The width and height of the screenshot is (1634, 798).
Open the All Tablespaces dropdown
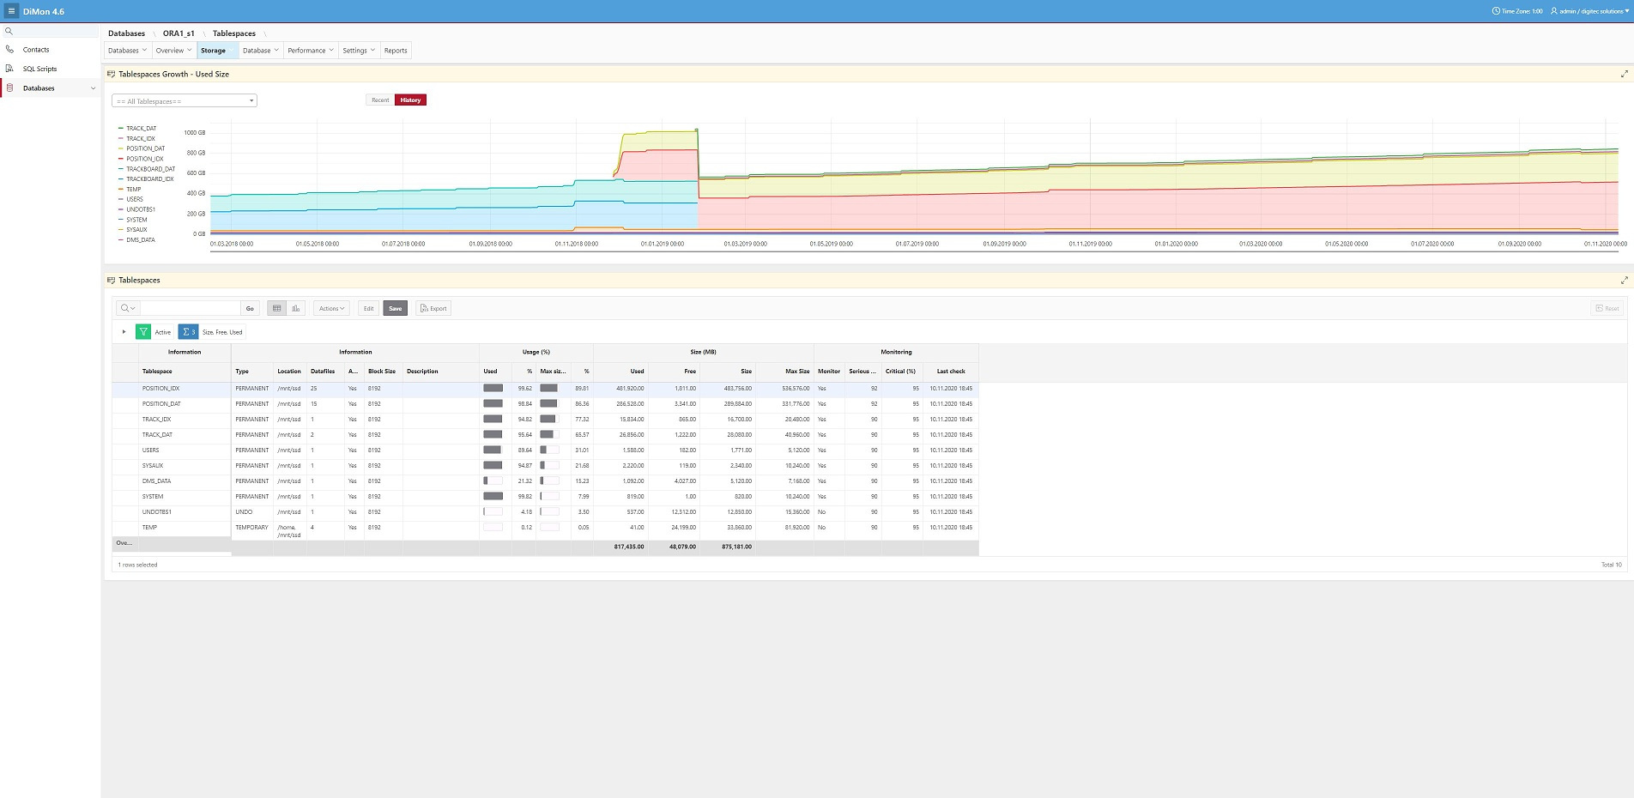(185, 101)
